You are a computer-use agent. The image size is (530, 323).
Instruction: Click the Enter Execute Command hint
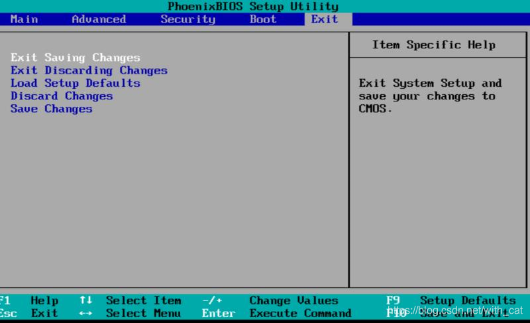click(277, 313)
